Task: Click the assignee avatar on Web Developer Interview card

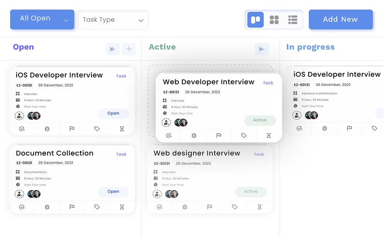Action: [181, 122]
